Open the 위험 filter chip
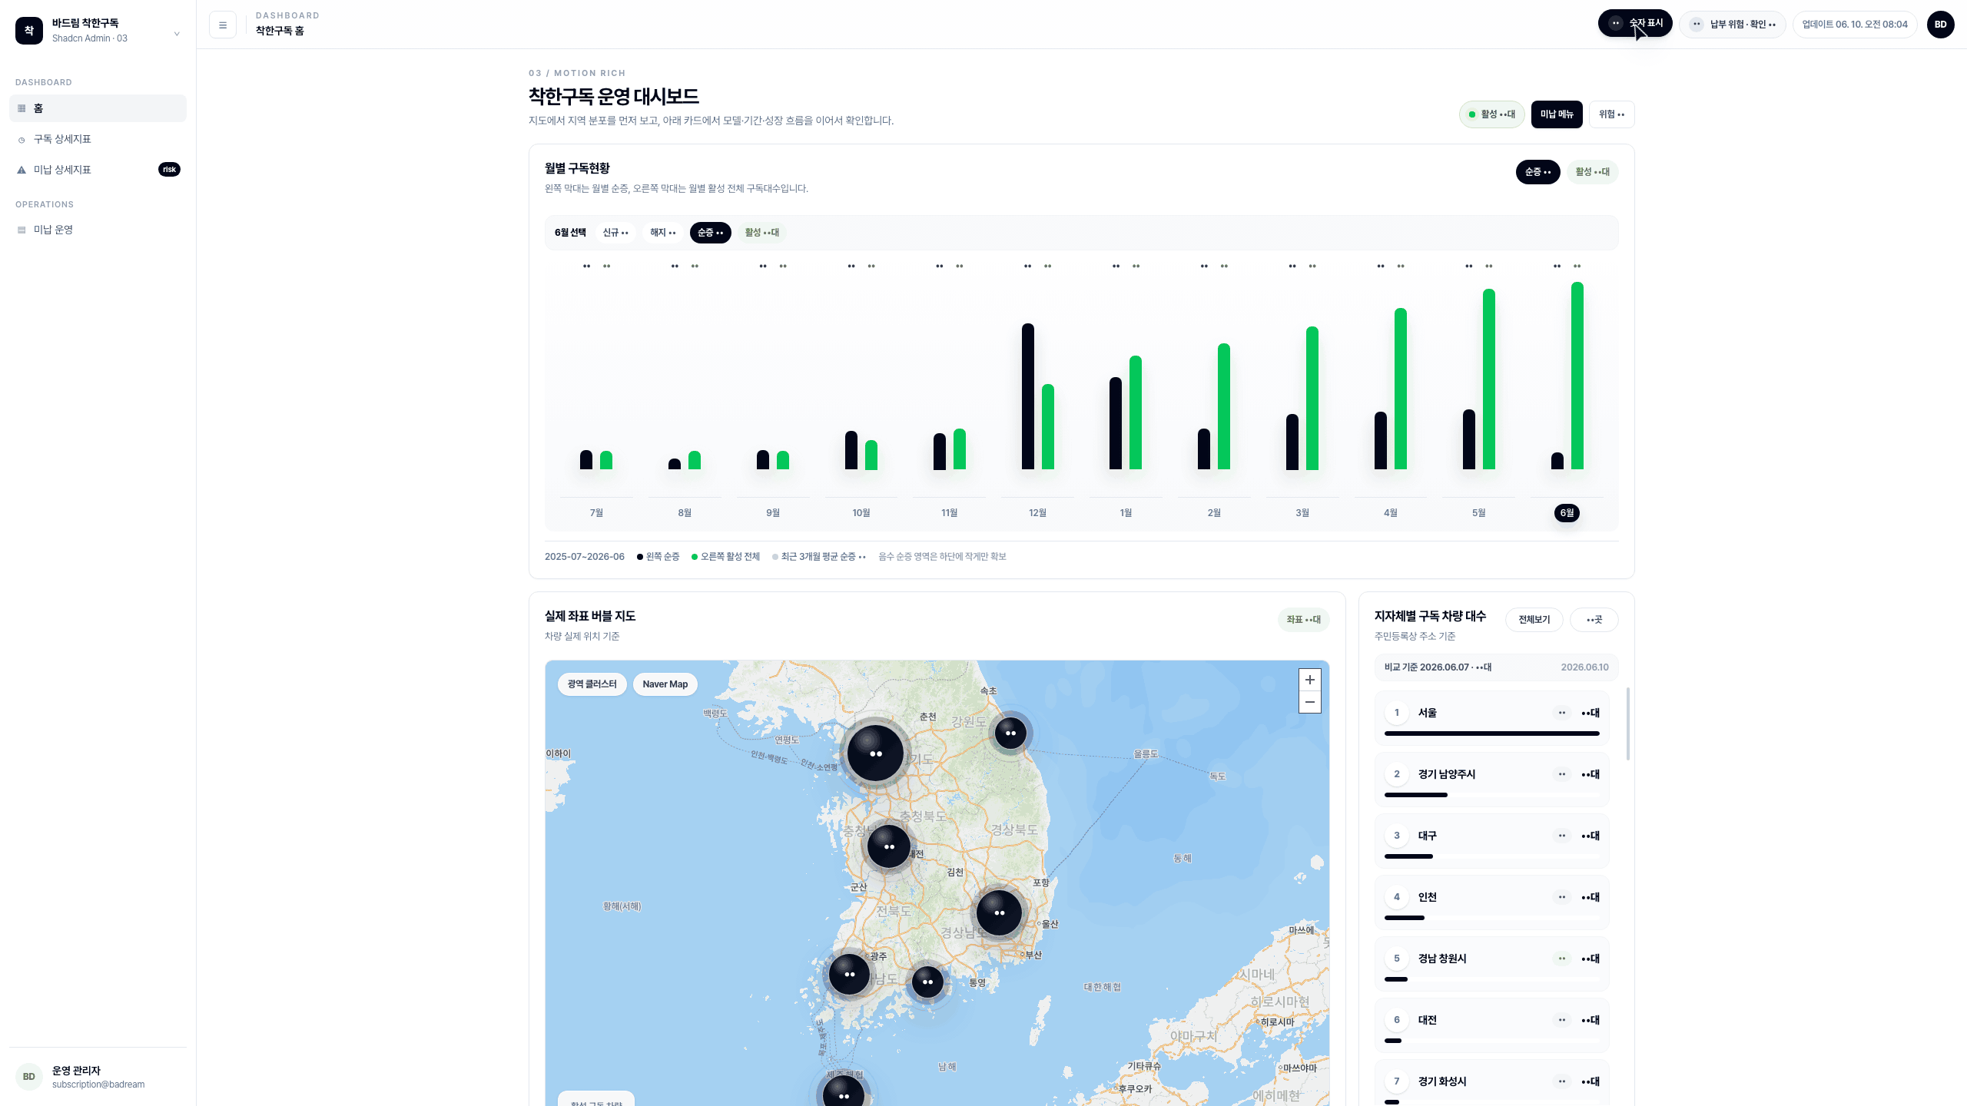This screenshot has width=1967, height=1106. pyautogui.click(x=1612, y=114)
